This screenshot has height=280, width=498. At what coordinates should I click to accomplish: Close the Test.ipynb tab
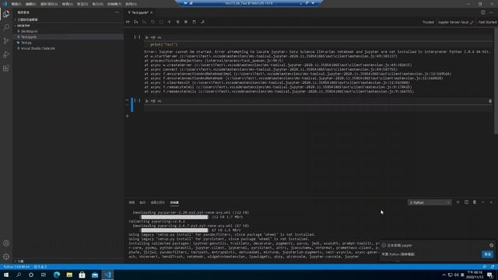click(152, 12)
